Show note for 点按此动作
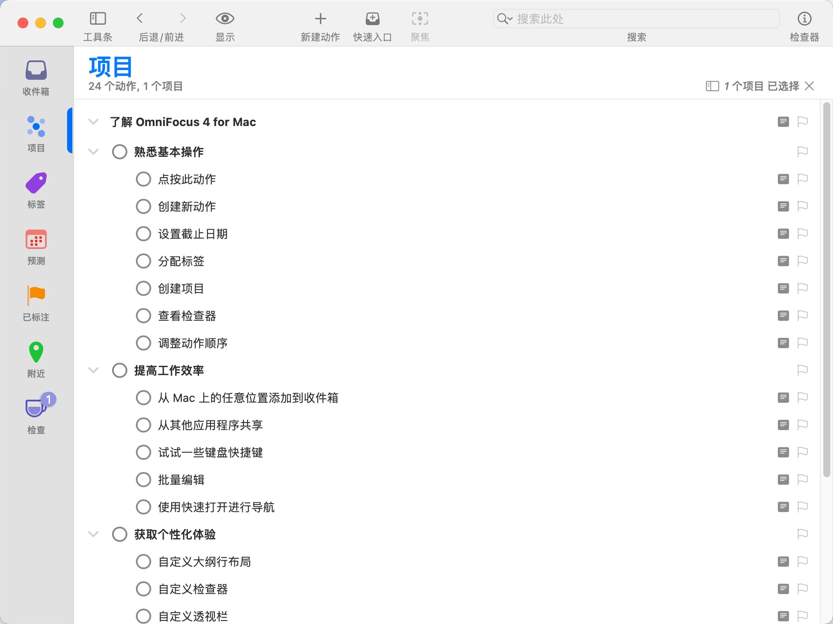 (x=783, y=179)
